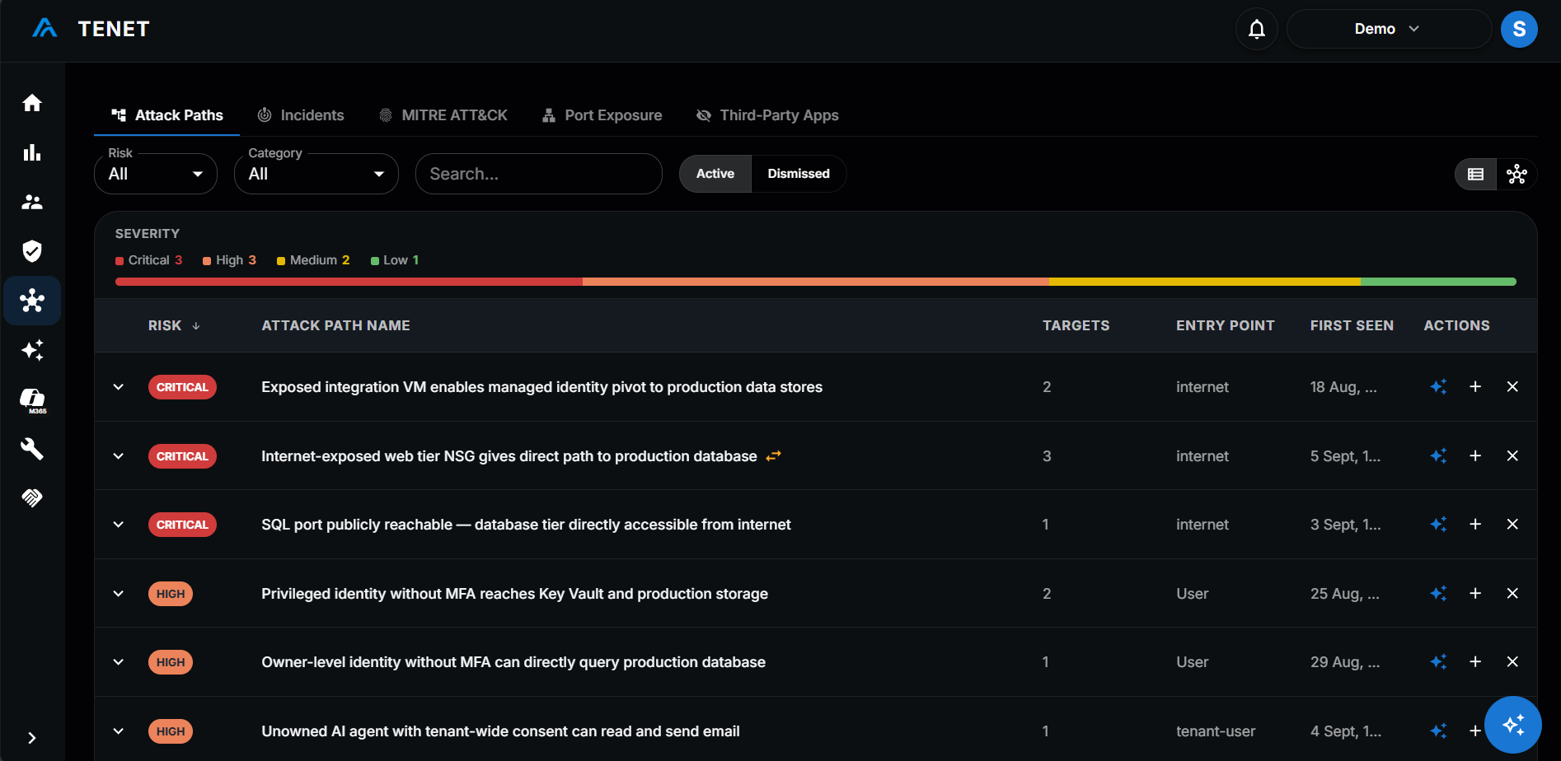Open SQL port publicly reachable attack path
Image resolution: width=1561 pixels, height=761 pixels.
point(526,525)
